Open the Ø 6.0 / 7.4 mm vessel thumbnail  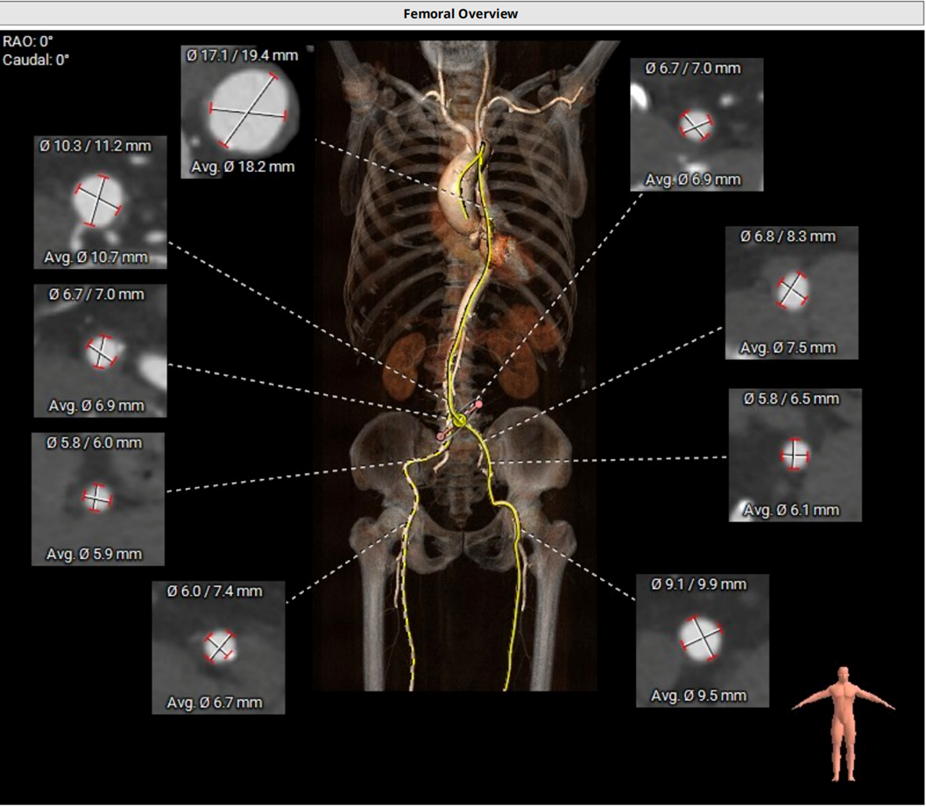click(218, 647)
